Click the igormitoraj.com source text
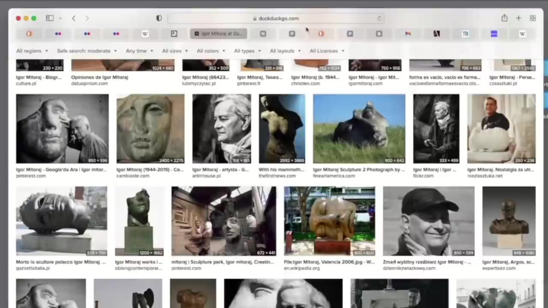548x308 pixels. (366, 83)
